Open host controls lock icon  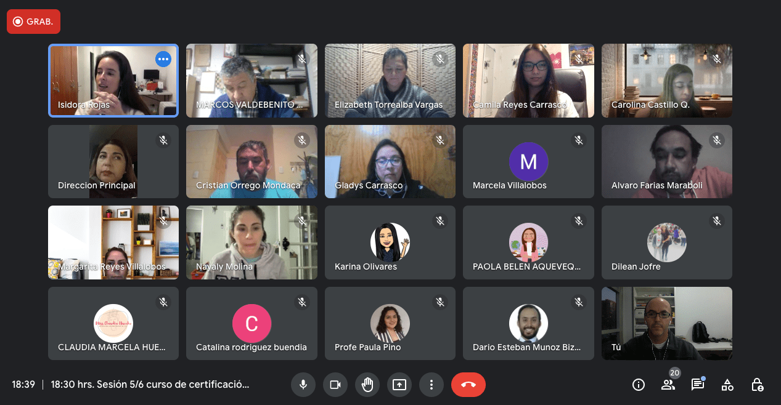pos(758,385)
